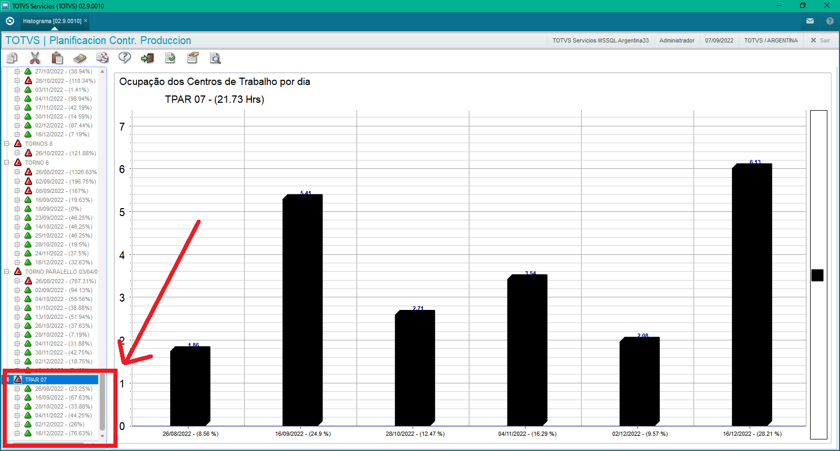Viewport: 840px width, 451px height.
Task: Expand the 02/09/2022 (196.75%) node
Action: (17, 181)
